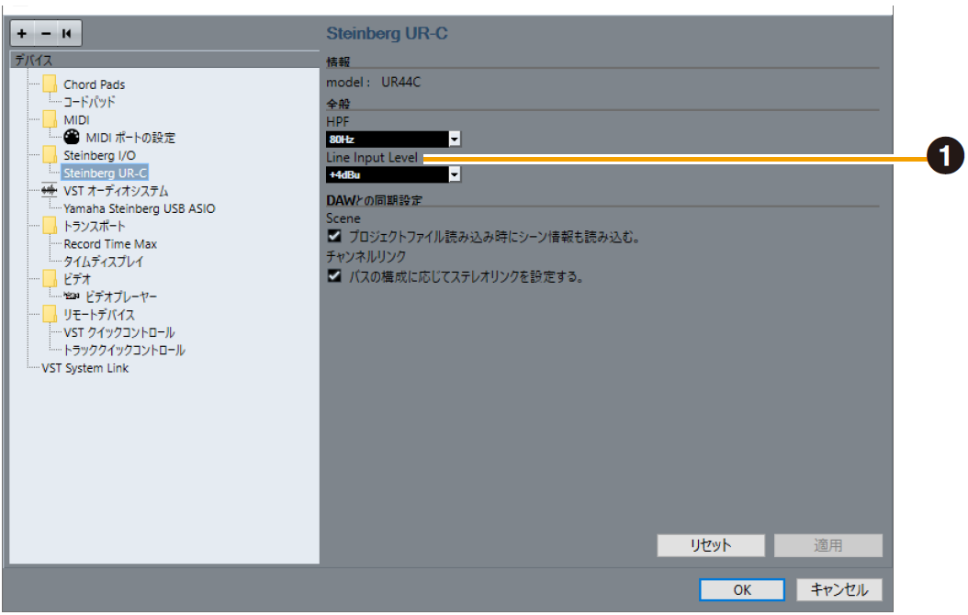Click the reset-to-first arrow icon button
The image size is (968, 615).
click(x=68, y=33)
